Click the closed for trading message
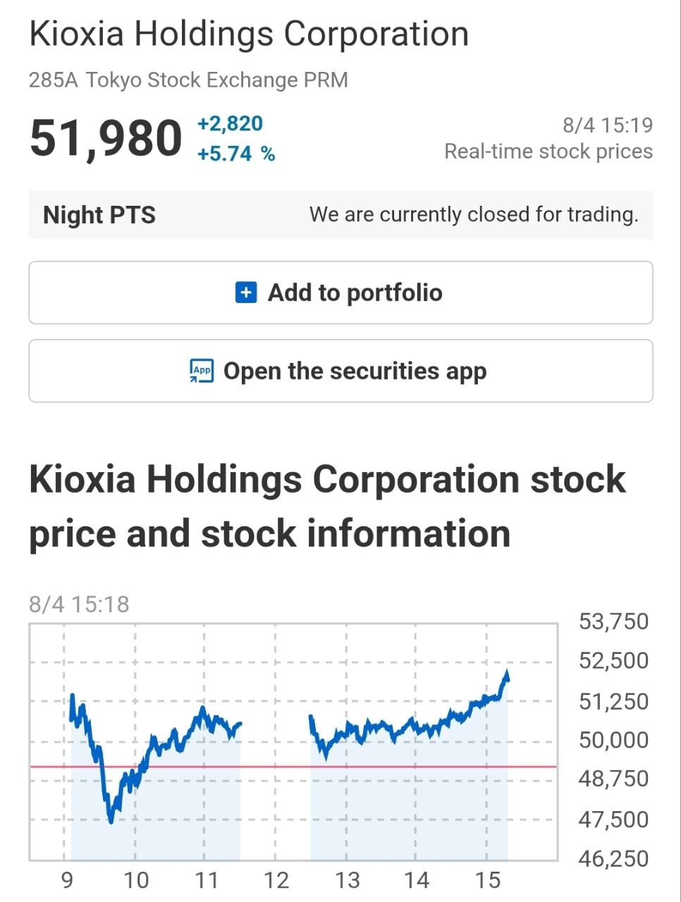The width and height of the screenshot is (681, 902). tap(474, 214)
